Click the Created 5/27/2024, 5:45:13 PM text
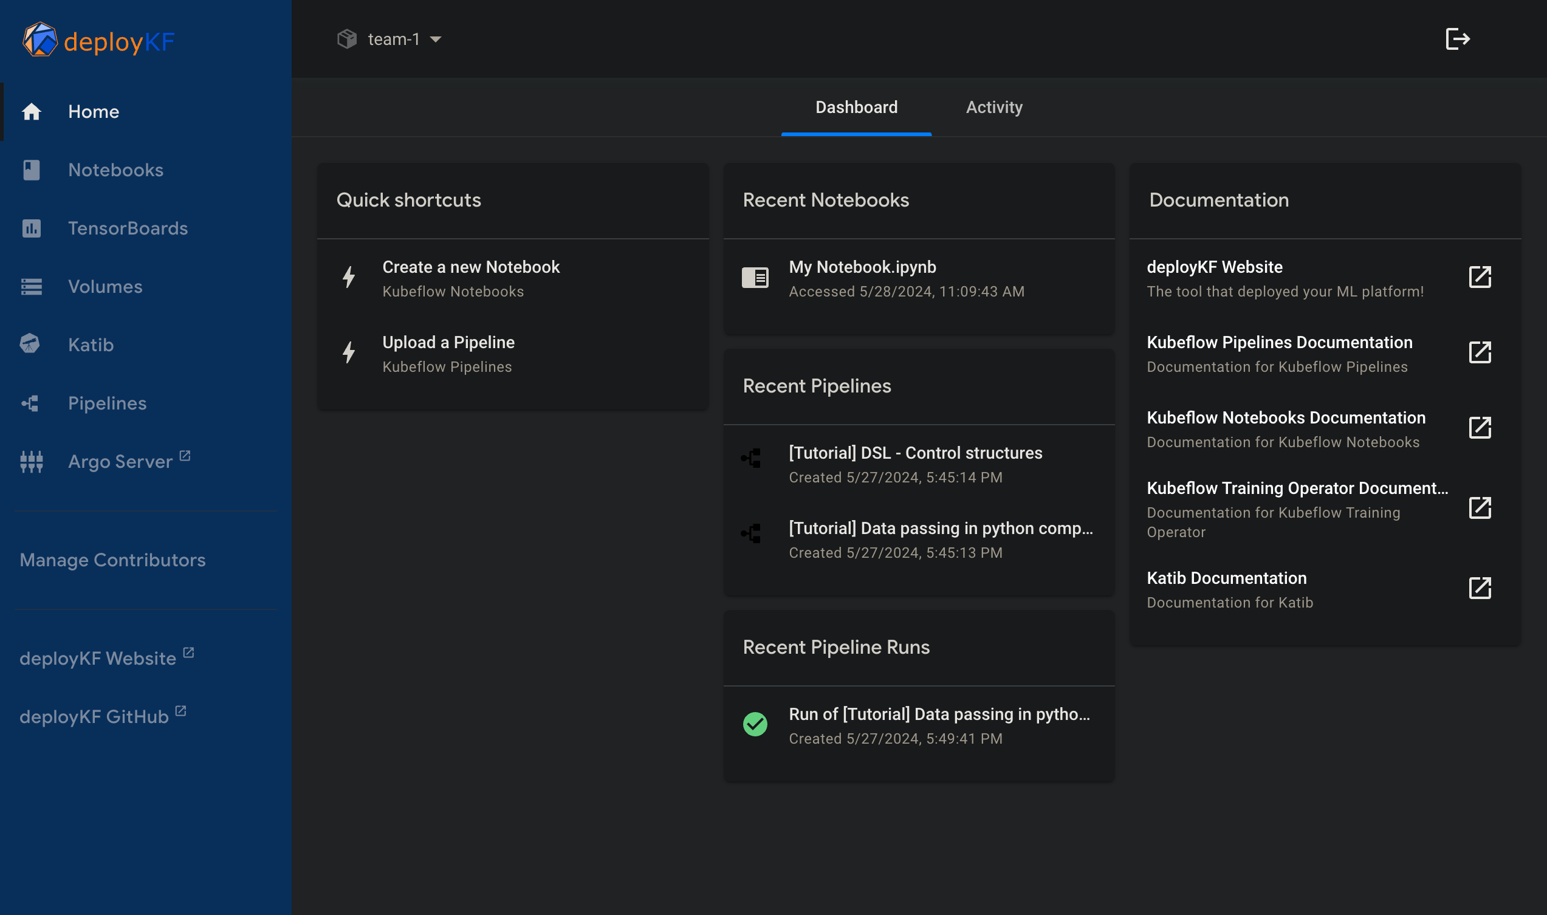This screenshot has height=915, width=1547. [x=895, y=552]
